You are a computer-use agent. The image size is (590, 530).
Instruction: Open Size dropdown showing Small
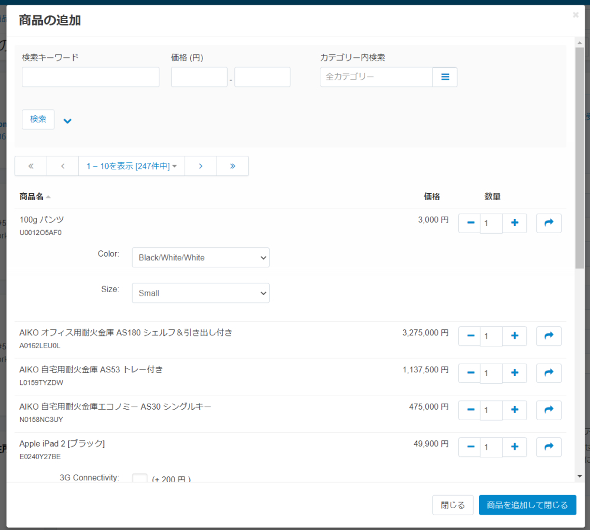pos(201,293)
